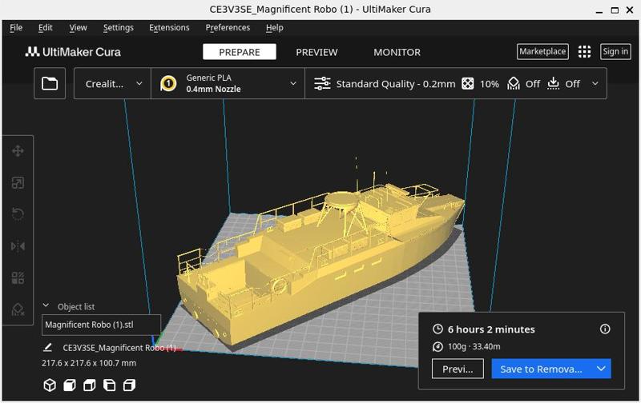Click the Sign in button
Screen dimensions: 641x403
point(615,52)
